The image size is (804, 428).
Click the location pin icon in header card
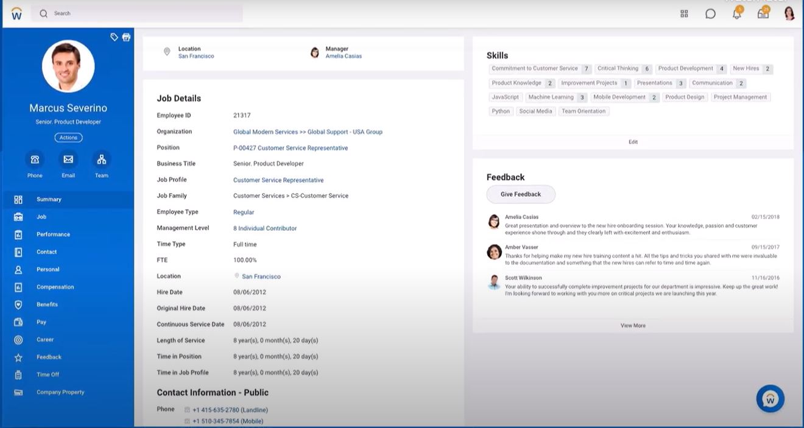[167, 52]
